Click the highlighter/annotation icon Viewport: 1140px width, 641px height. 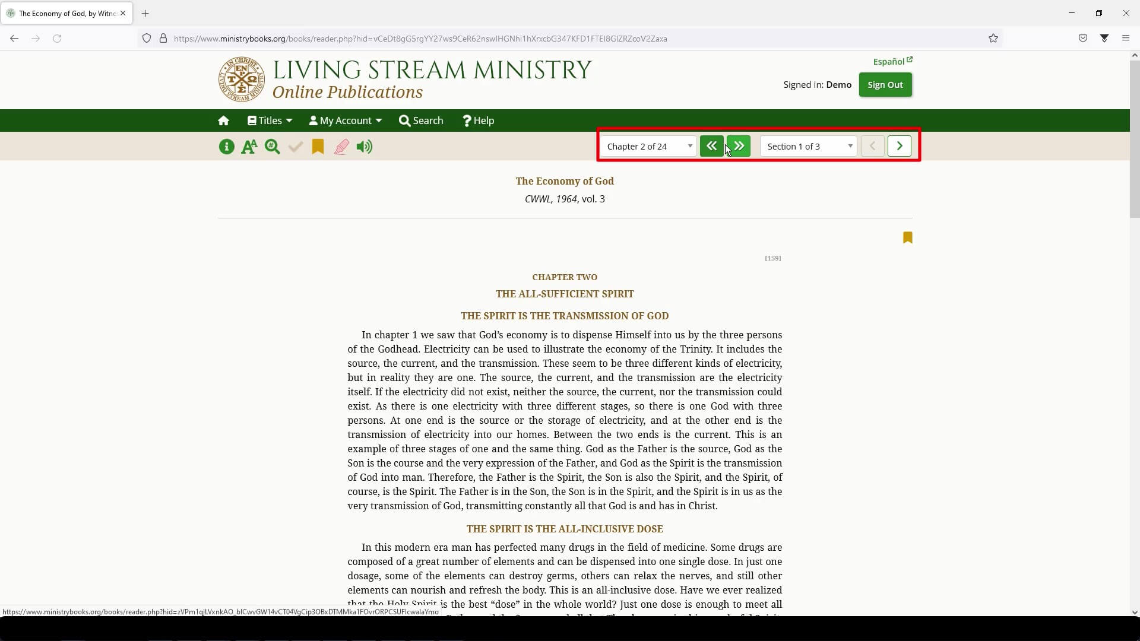pos(341,147)
